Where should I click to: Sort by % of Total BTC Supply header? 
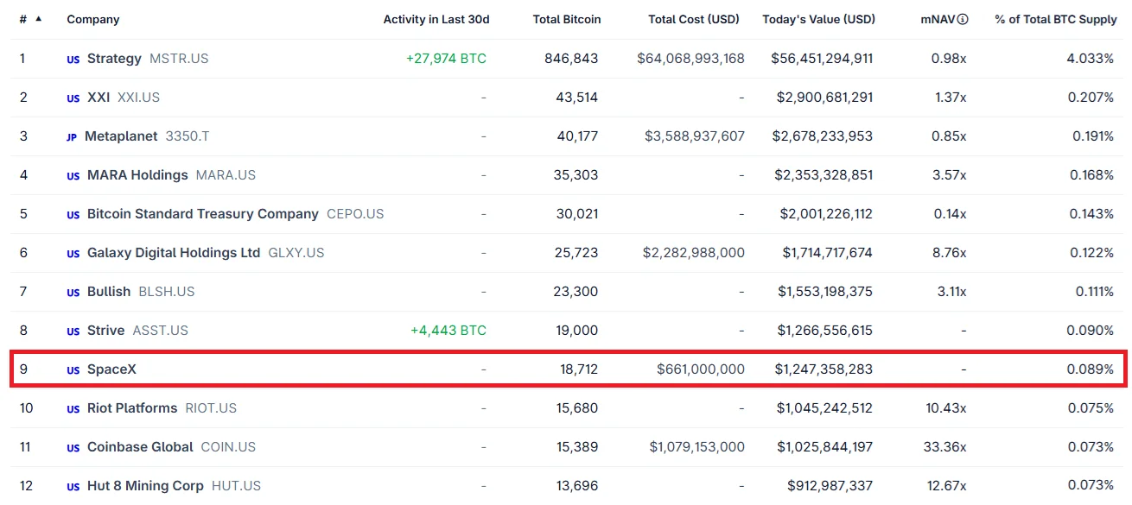[x=1054, y=19]
